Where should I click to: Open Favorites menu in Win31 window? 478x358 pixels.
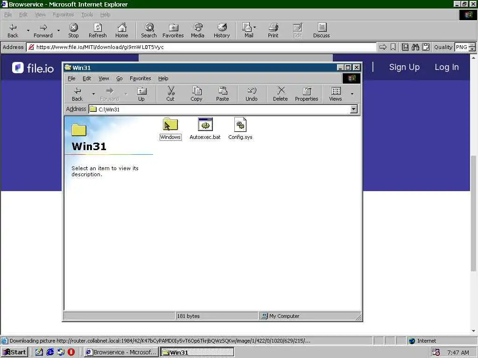140,78
